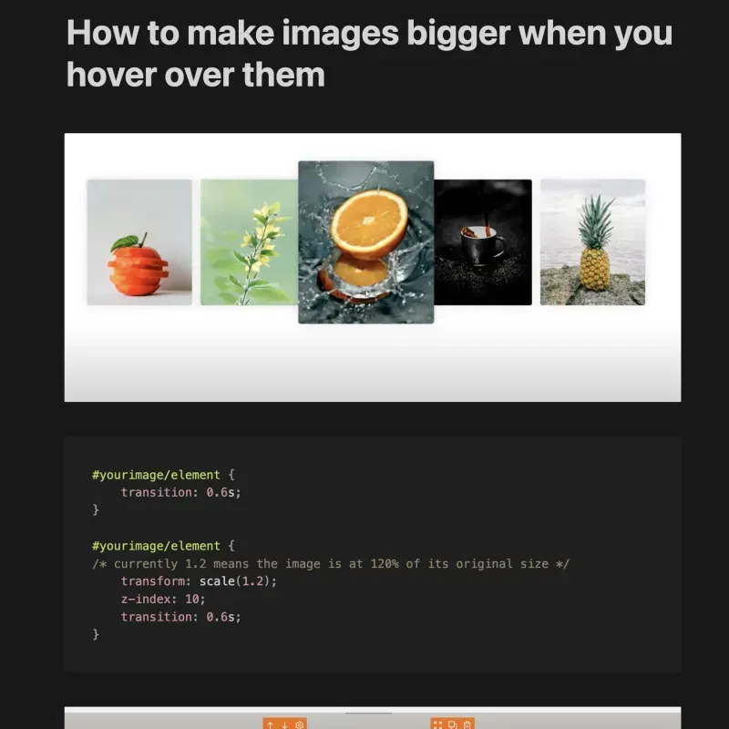Select the yellow flower branch image

tap(249, 242)
